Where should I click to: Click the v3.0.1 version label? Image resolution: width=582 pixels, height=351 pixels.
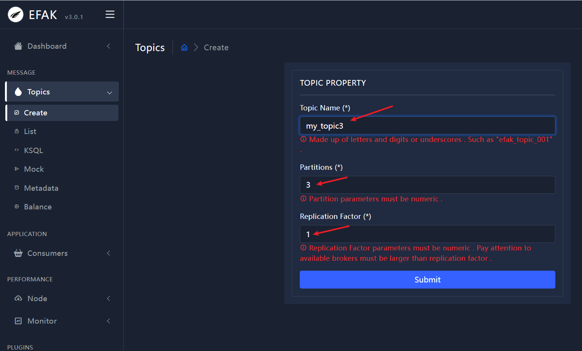(74, 17)
